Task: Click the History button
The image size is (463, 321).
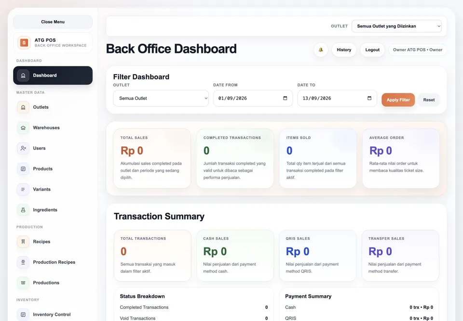Action: (344, 50)
